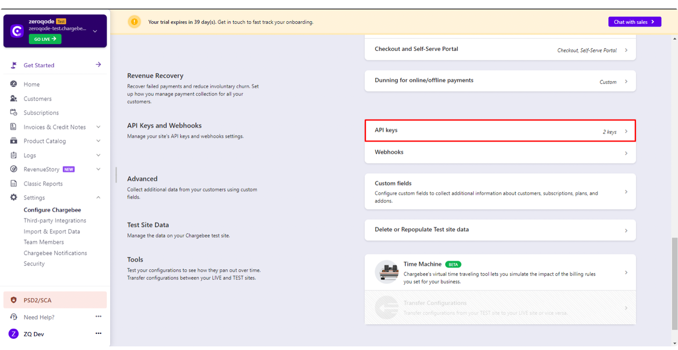Open Dunning for online/offline payments
This screenshot has height=350, width=678.
(x=500, y=81)
